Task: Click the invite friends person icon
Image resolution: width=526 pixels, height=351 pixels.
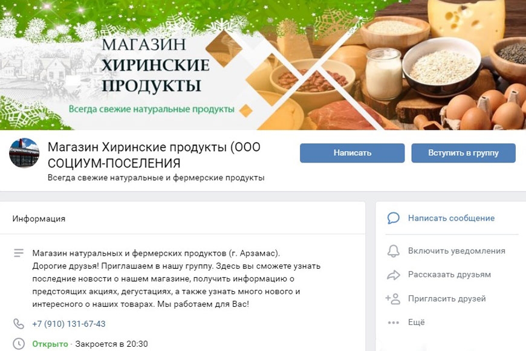Action: 393,298
